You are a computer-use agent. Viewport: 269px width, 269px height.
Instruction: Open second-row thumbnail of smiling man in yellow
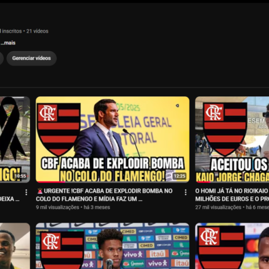pos(15,246)
